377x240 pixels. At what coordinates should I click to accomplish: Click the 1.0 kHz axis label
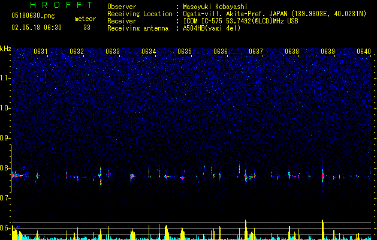pos(5,108)
